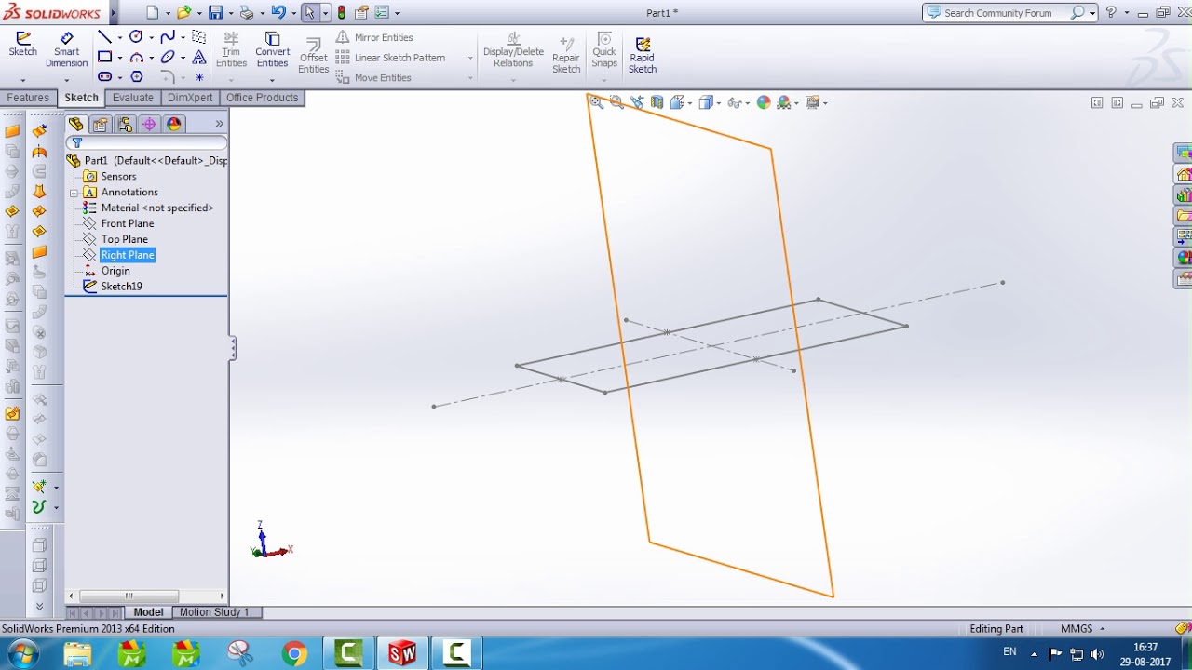1192x670 pixels.
Task: Open dropdown under Smart Dimension
Action: pos(66,80)
